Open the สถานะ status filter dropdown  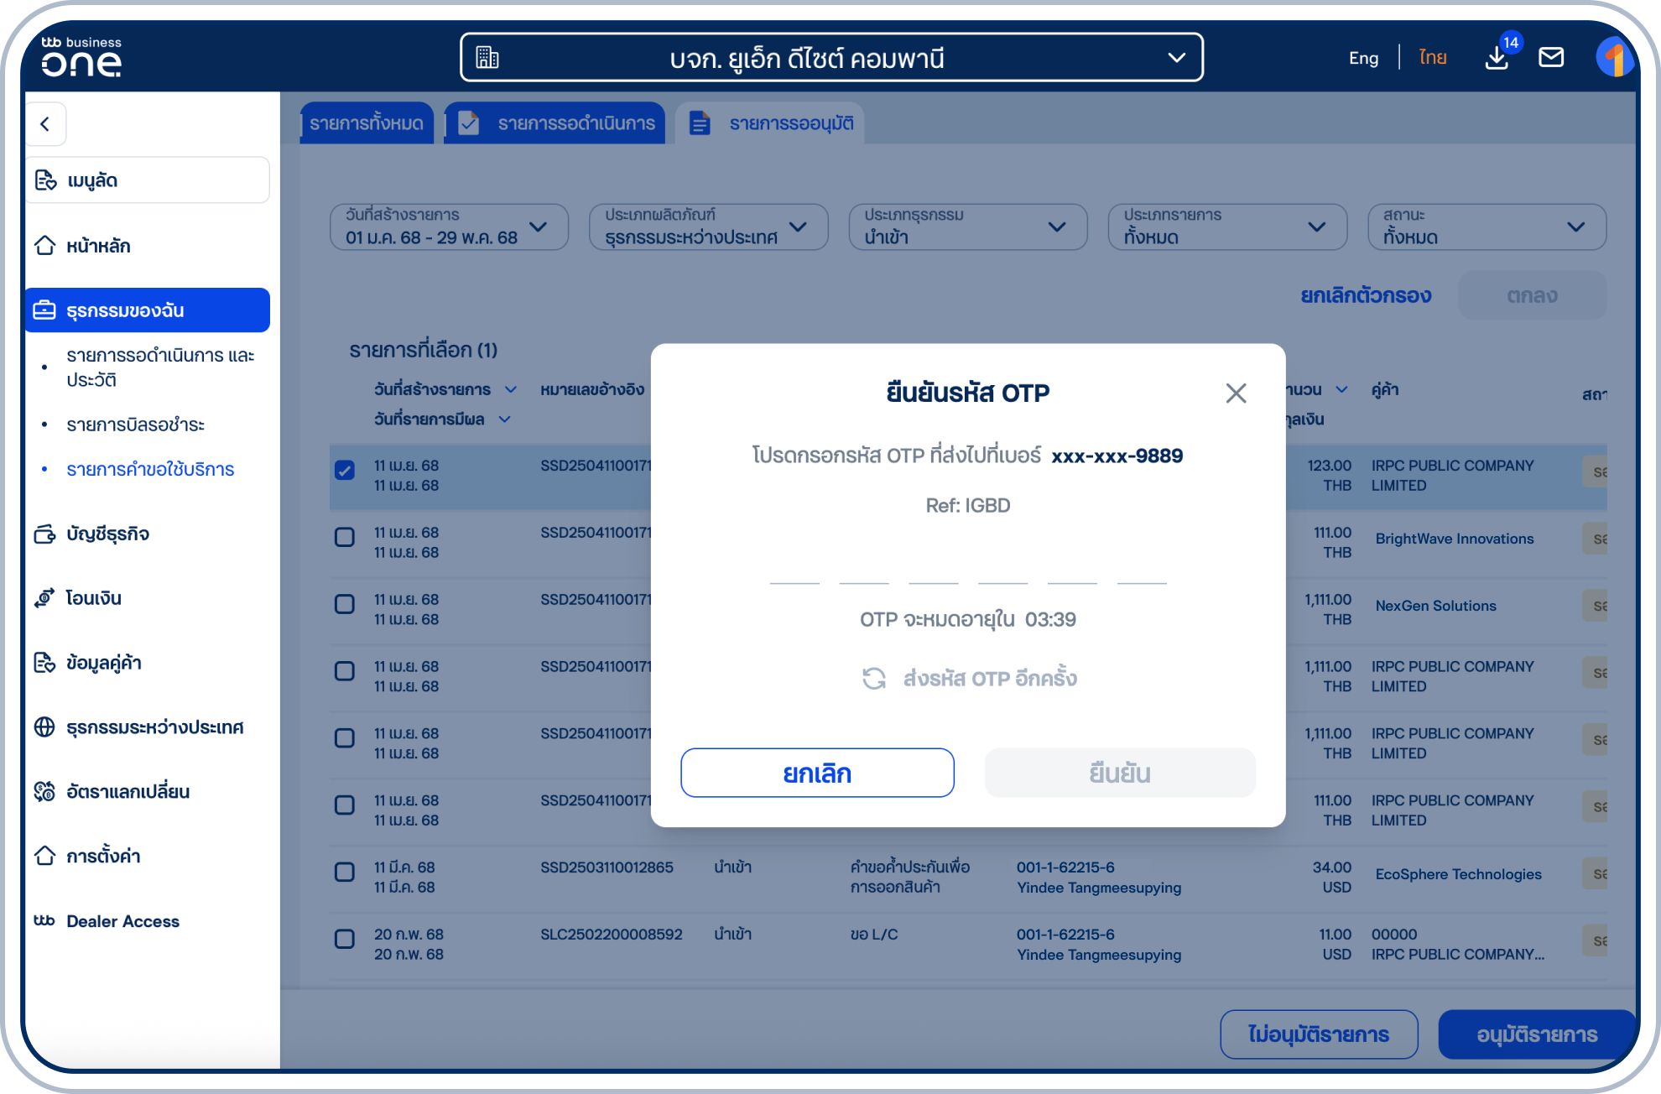point(1486,227)
